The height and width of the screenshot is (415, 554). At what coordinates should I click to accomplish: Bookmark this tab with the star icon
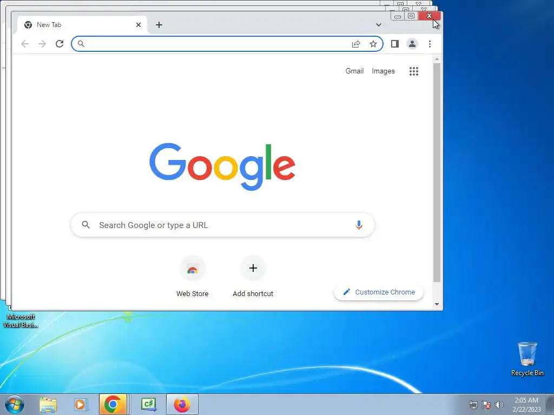[x=373, y=44]
